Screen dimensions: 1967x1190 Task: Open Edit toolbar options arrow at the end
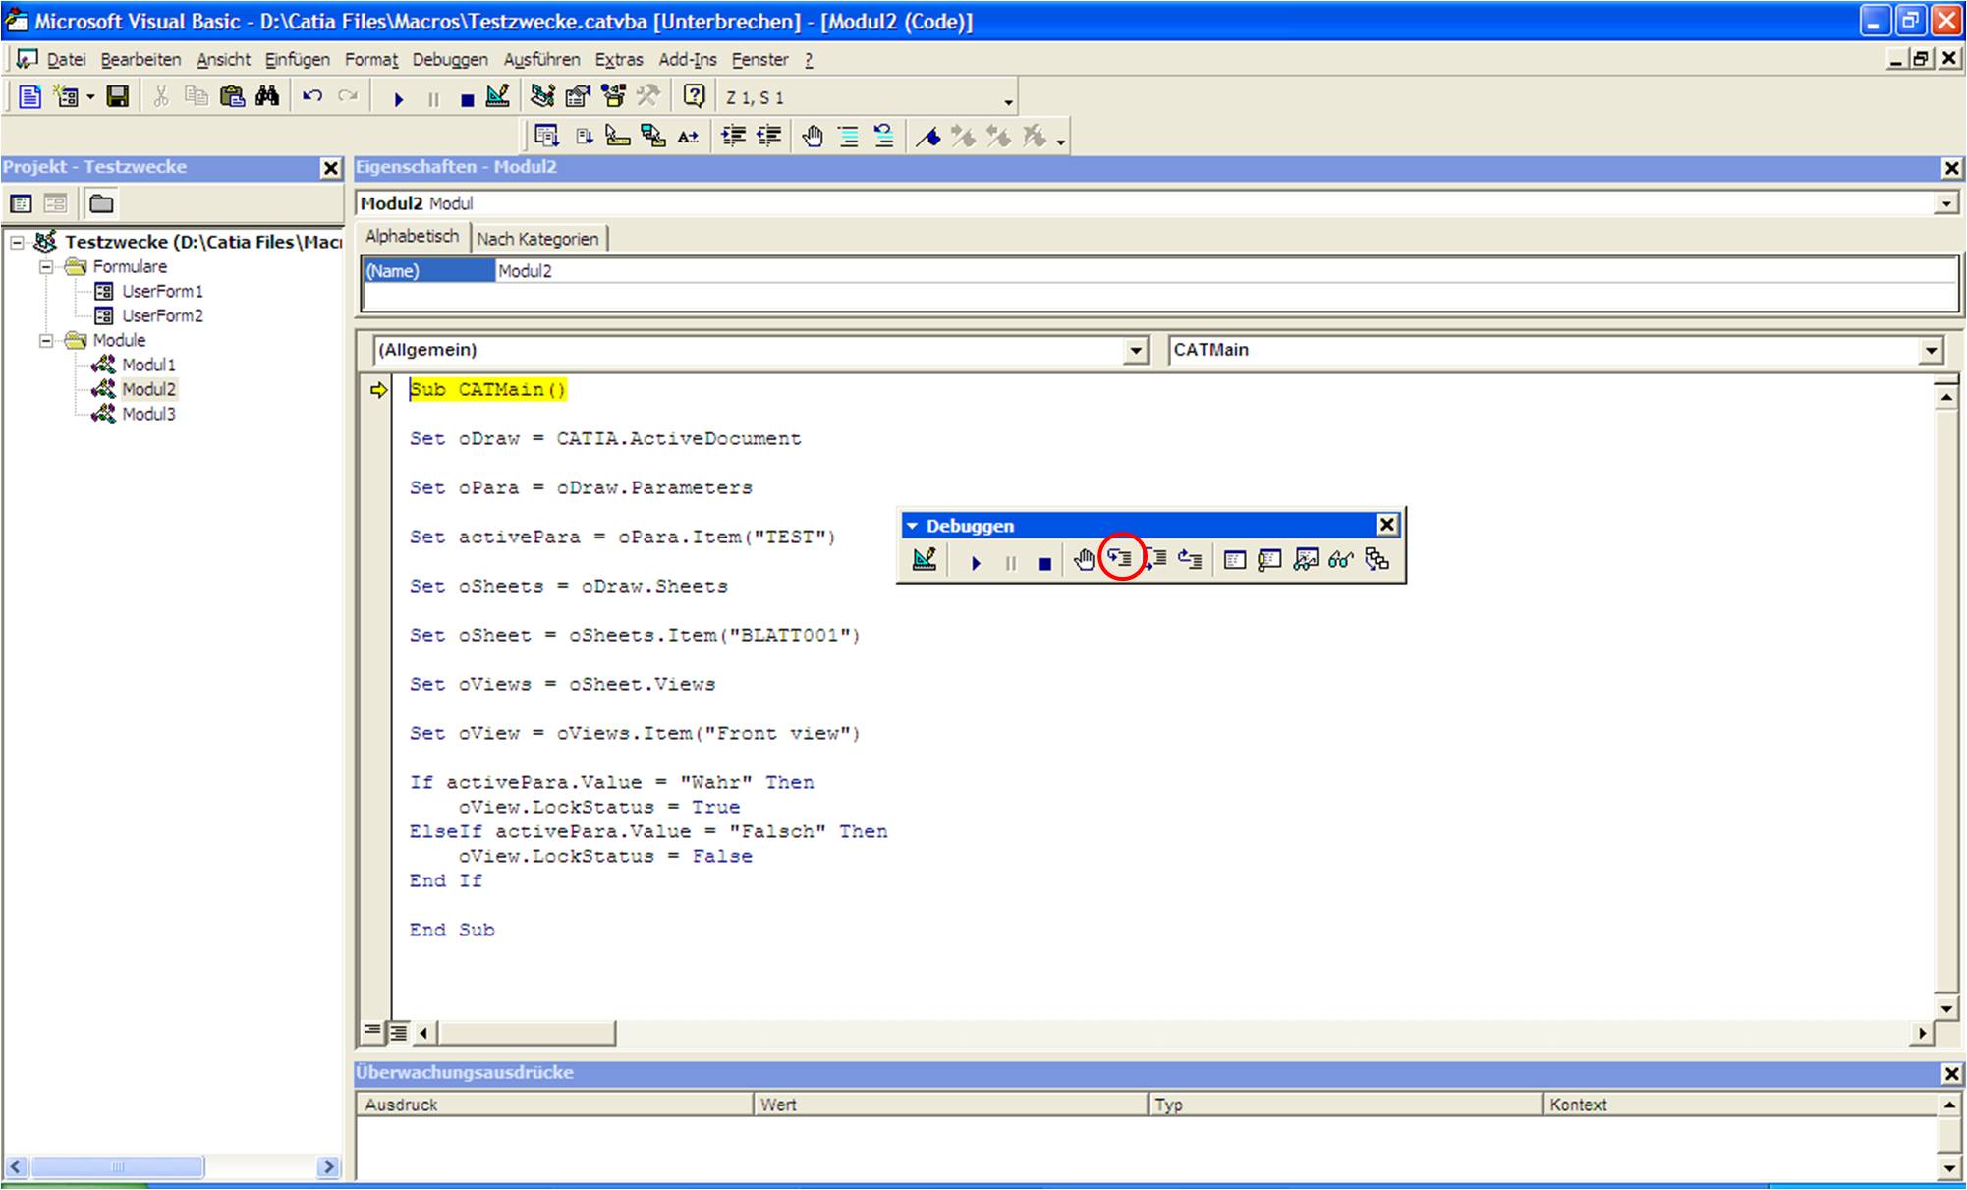click(x=1061, y=142)
